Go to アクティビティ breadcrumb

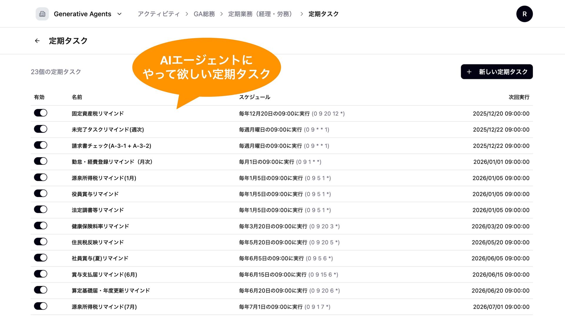point(159,14)
